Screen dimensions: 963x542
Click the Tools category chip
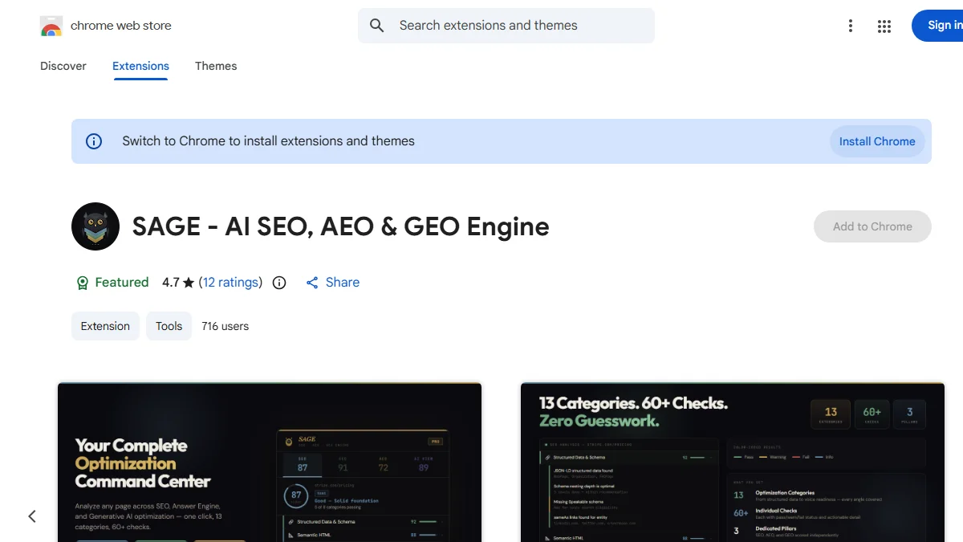coord(169,326)
